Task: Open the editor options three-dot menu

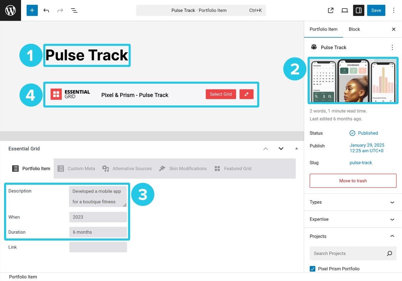Action: 393,10
